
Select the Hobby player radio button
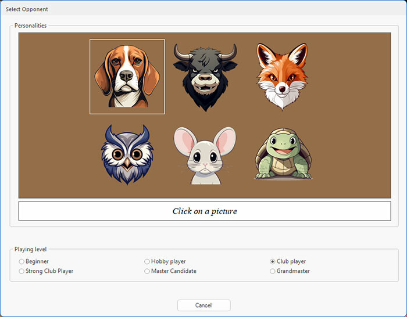pyautogui.click(x=147, y=262)
